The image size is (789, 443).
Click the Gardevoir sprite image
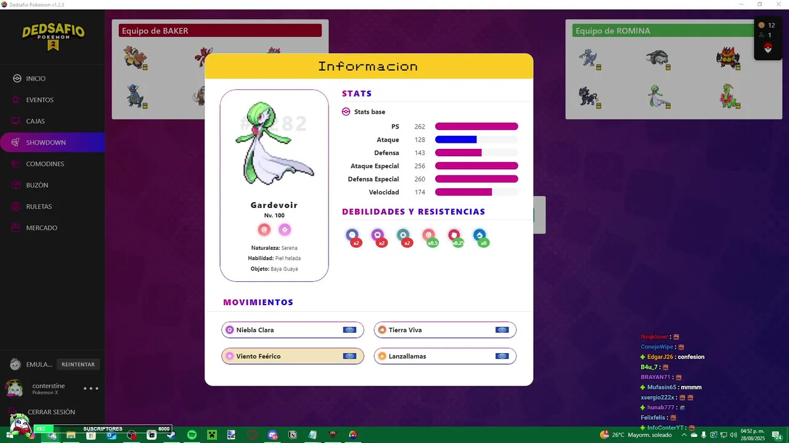click(x=274, y=144)
